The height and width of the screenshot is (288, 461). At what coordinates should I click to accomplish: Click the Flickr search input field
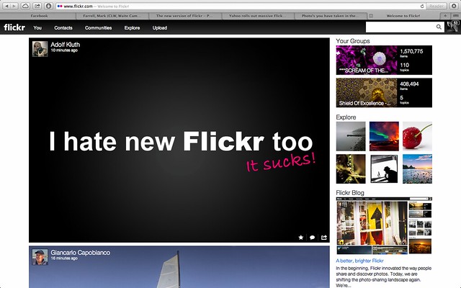(398, 27)
